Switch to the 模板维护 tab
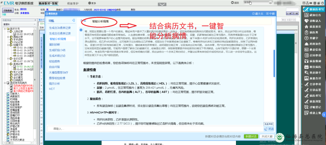Screen dimensions: 326x145 [73, 3]
